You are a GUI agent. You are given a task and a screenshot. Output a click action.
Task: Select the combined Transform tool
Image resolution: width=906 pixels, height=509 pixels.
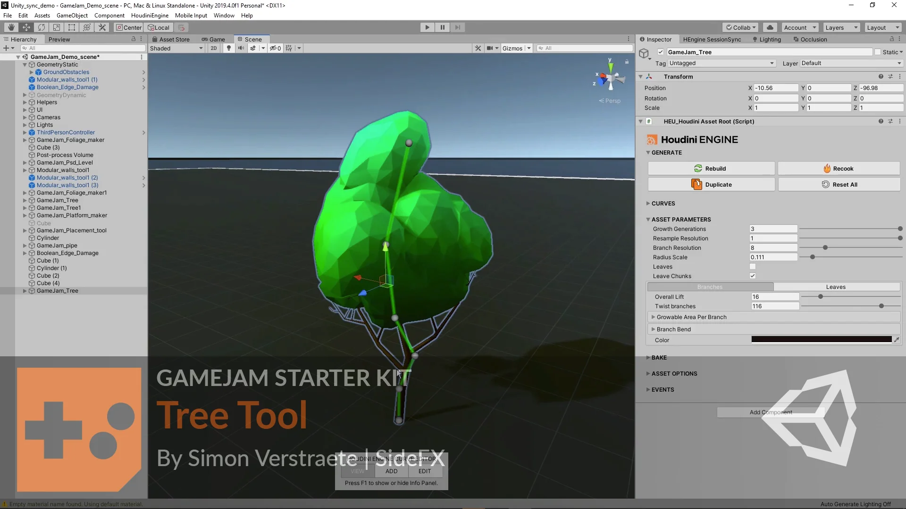tap(86, 27)
